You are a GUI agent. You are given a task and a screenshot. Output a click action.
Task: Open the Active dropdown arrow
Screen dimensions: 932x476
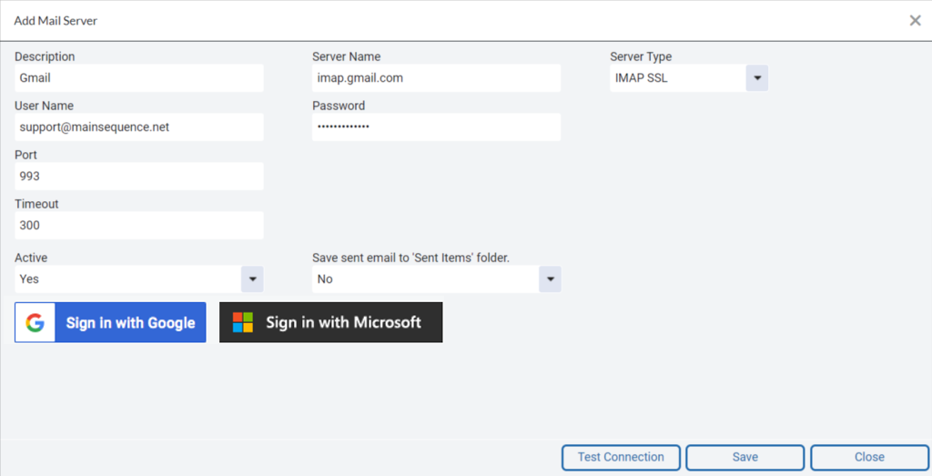pyautogui.click(x=252, y=279)
